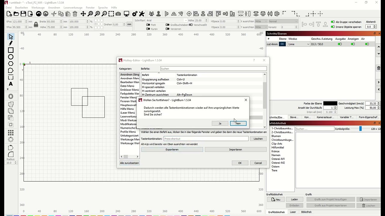Select the Polygon hexagon tool
The width and height of the screenshot is (385, 216).
point(11,64)
